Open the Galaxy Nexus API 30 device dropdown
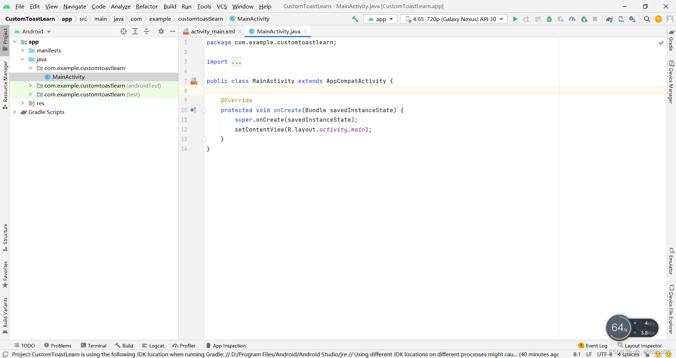The width and height of the screenshot is (676, 358). (x=454, y=19)
